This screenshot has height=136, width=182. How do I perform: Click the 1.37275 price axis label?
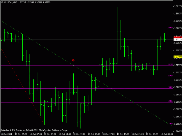click(x=178, y=72)
